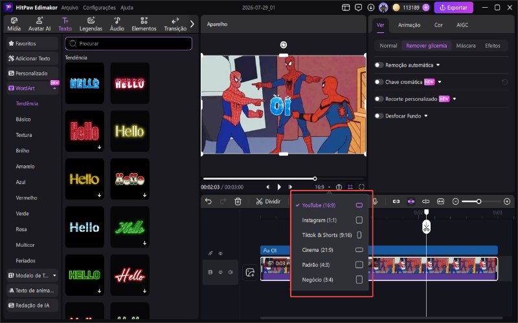Switch to the Animação tab
The width and height of the screenshot is (518, 323).
point(409,25)
